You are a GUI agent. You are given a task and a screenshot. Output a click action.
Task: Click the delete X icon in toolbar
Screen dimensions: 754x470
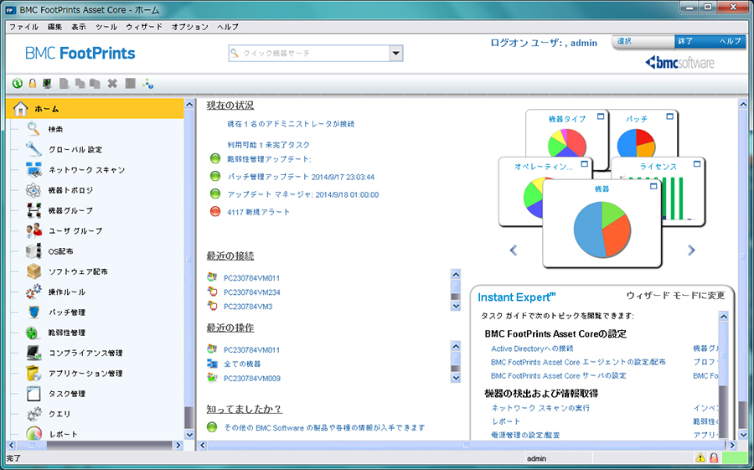pyautogui.click(x=111, y=83)
